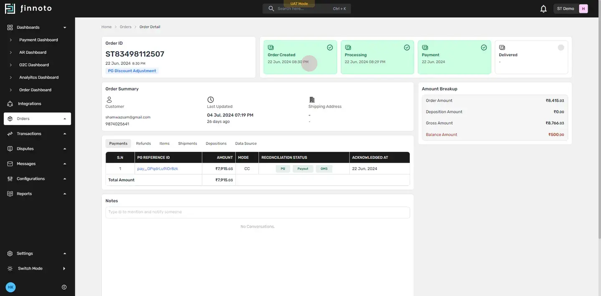Click the Processing step checkmark
The image size is (601, 296).
point(407,48)
